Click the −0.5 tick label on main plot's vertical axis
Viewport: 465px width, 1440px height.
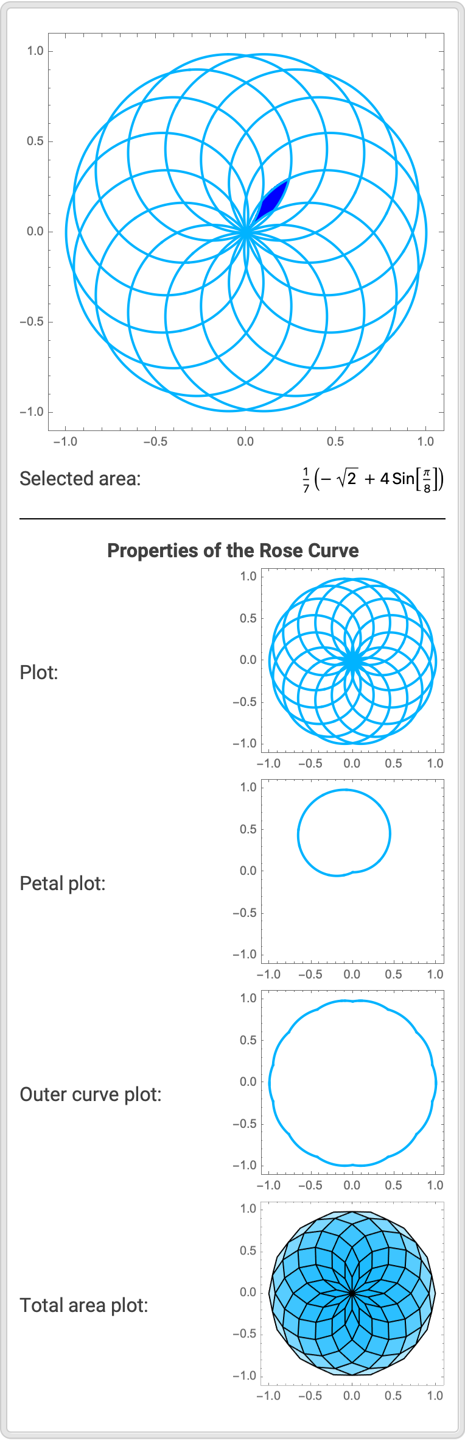pyautogui.click(x=32, y=322)
